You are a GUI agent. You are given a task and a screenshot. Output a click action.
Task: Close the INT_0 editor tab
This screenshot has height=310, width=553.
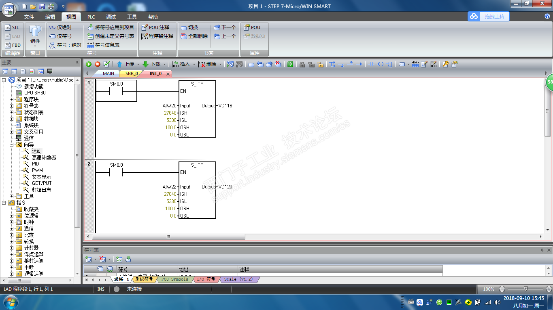pyautogui.click(x=168, y=73)
